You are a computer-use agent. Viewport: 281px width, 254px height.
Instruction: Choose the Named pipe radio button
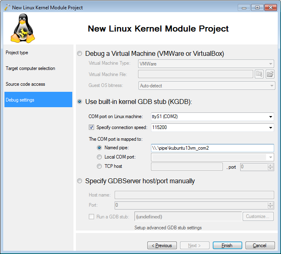pyautogui.click(x=99, y=148)
